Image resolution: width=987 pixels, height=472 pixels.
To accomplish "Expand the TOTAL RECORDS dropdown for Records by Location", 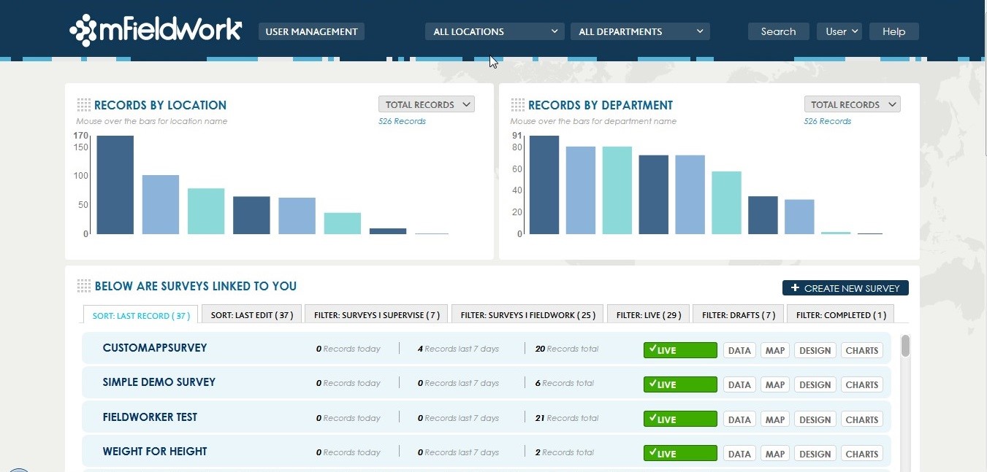I will pyautogui.click(x=426, y=104).
